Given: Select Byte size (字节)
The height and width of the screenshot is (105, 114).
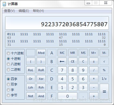Looking at the screenshot, I should click(12, 95).
